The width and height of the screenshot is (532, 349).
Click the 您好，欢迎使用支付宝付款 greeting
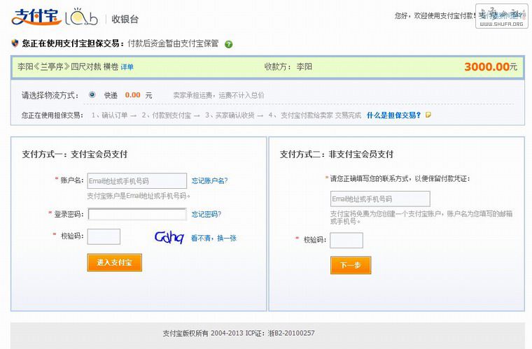(x=435, y=15)
